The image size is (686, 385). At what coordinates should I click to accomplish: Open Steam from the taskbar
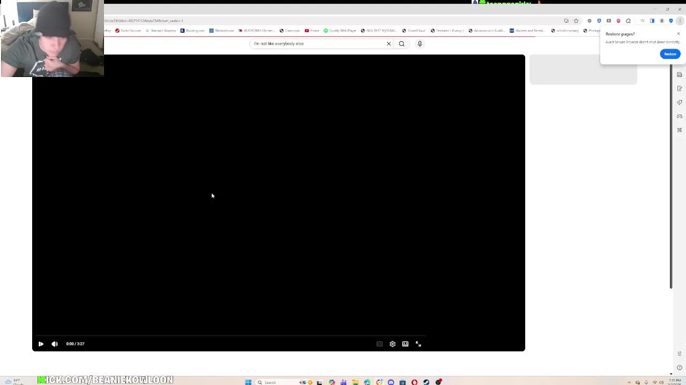pyautogui.click(x=426, y=382)
